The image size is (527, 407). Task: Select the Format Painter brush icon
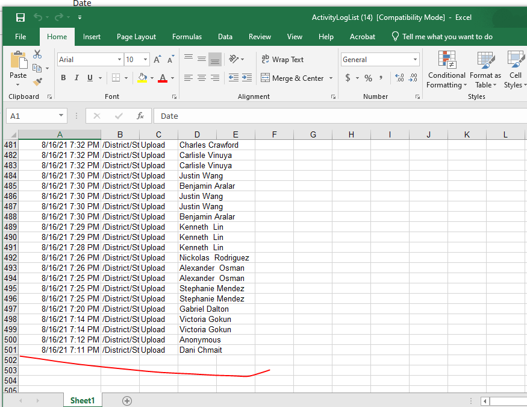[37, 82]
